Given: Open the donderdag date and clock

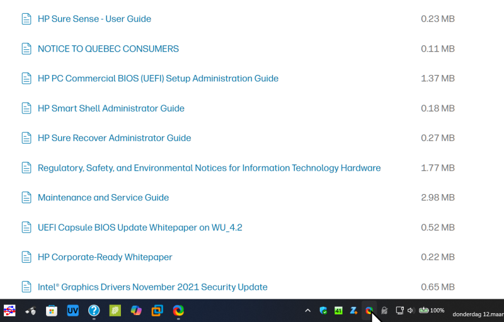Looking at the screenshot, I should coord(478,314).
